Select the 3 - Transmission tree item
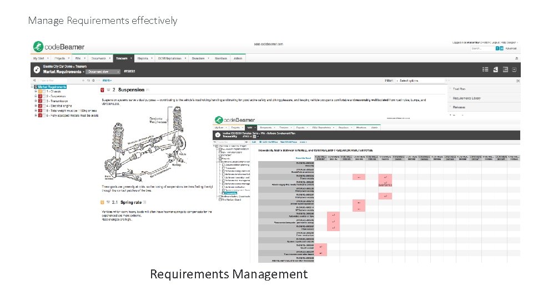 coord(57,101)
